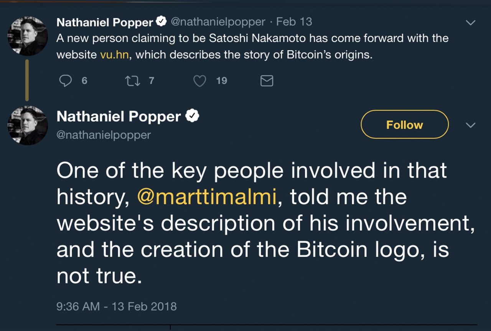Image resolution: width=491 pixels, height=331 pixels.
Task: Expand the Follow button's adjacent dropdown arrow
Action: coord(471,125)
